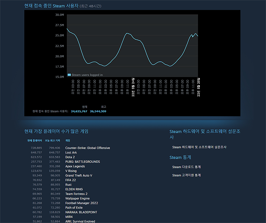Click the 623,572 current players for Dota 2

(36, 157)
